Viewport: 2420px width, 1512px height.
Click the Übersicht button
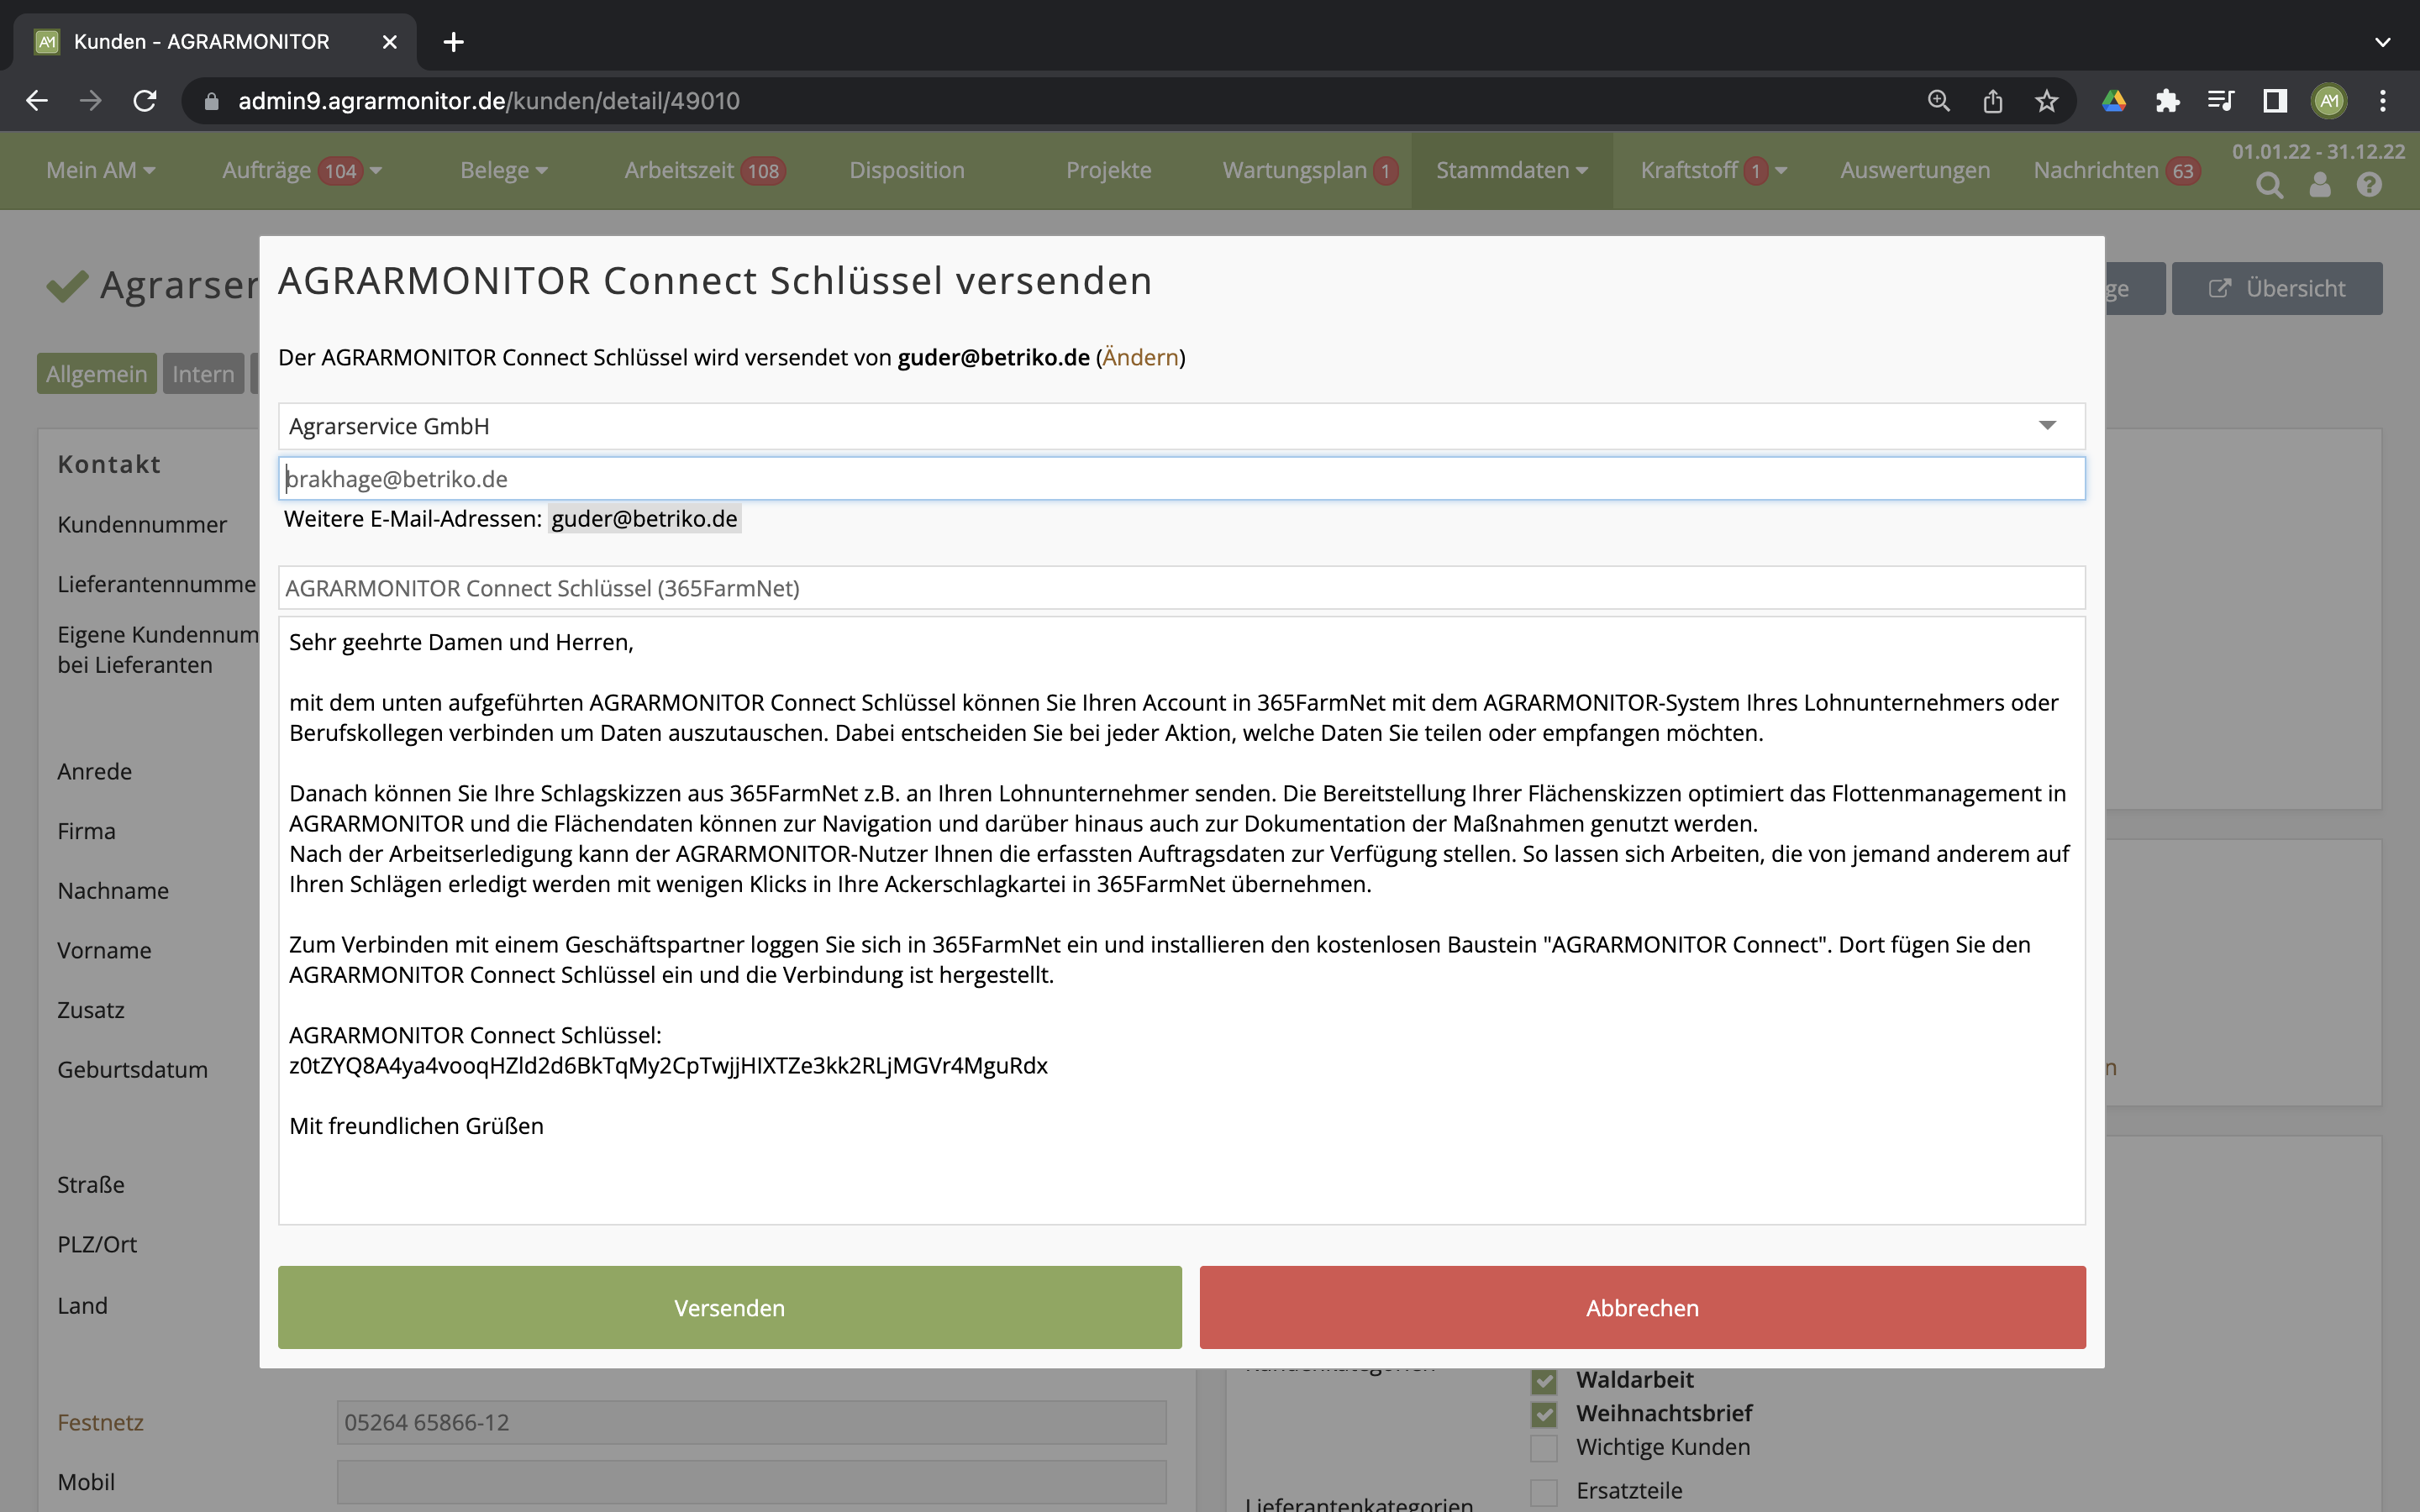pyautogui.click(x=2277, y=288)
